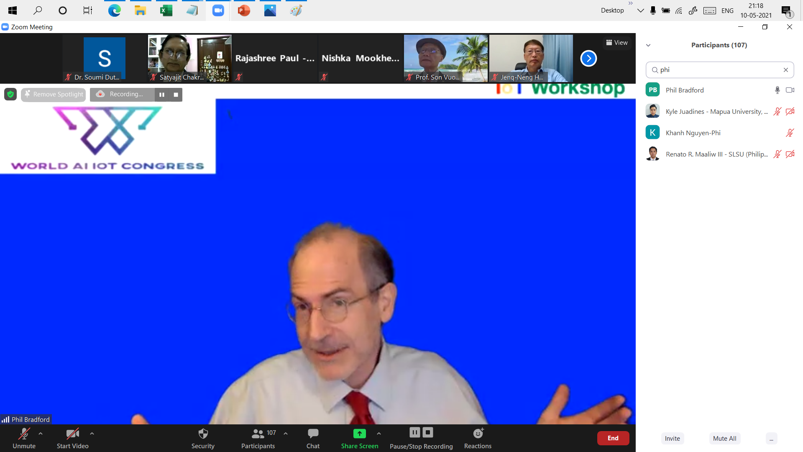The image size is (803, 452).
Task: Show next video thumbnails with blue arrow
Action: click(x=588, y=58)
